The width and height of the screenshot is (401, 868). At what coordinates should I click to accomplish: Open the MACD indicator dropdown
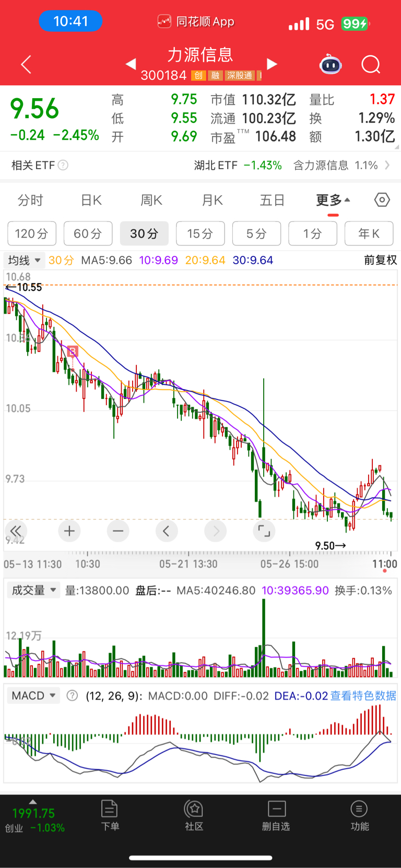click(33, 696)
